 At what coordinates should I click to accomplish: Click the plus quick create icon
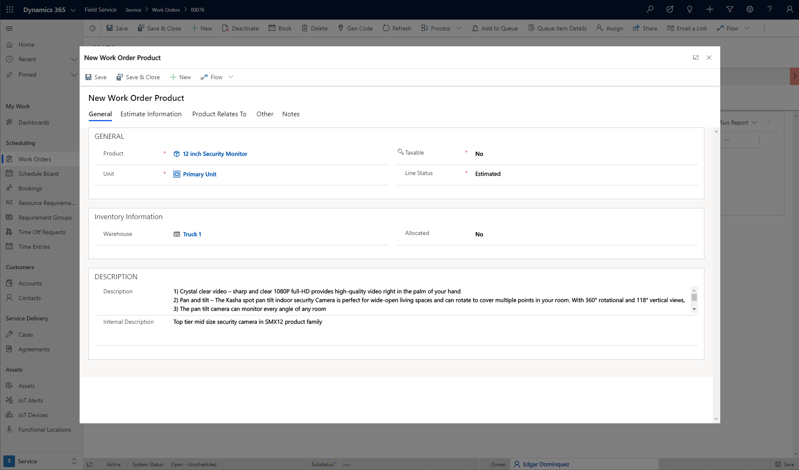tap(710, 9)
